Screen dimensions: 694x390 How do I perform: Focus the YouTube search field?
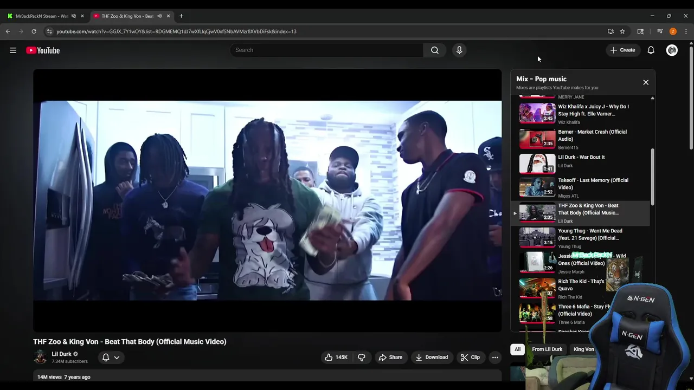326,50
